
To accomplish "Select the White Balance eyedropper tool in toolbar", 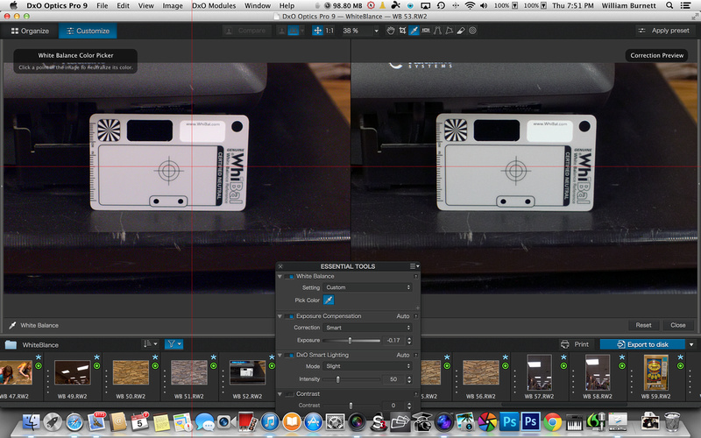I will click(x=414, y=31).
